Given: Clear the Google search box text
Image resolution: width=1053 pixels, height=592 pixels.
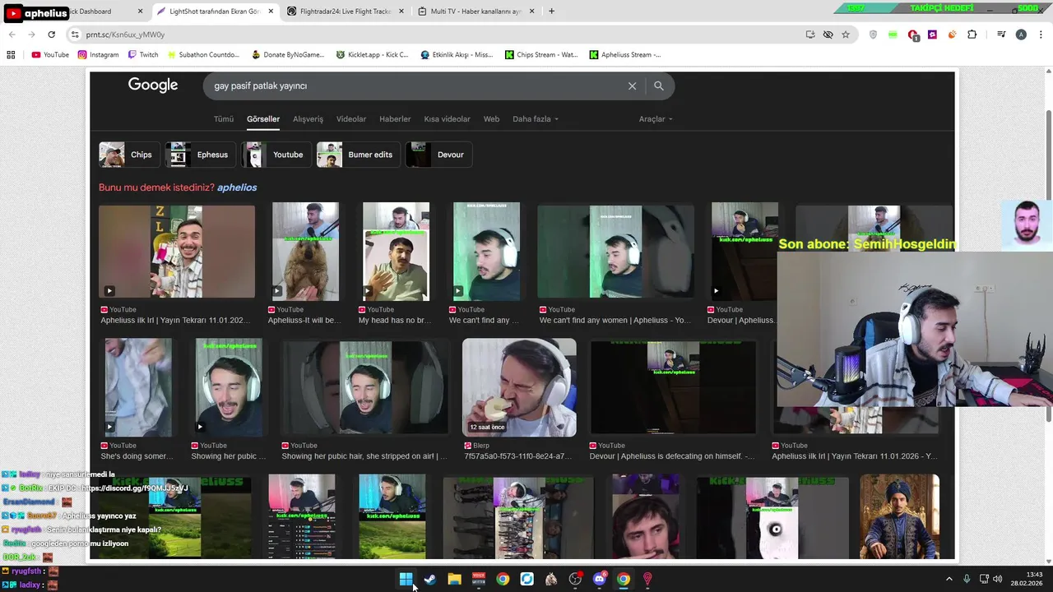Looking at the screenshot, I should click(x=632, y=86).
